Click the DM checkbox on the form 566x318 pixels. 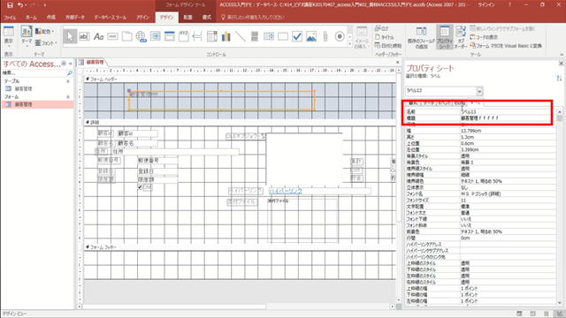140,187
